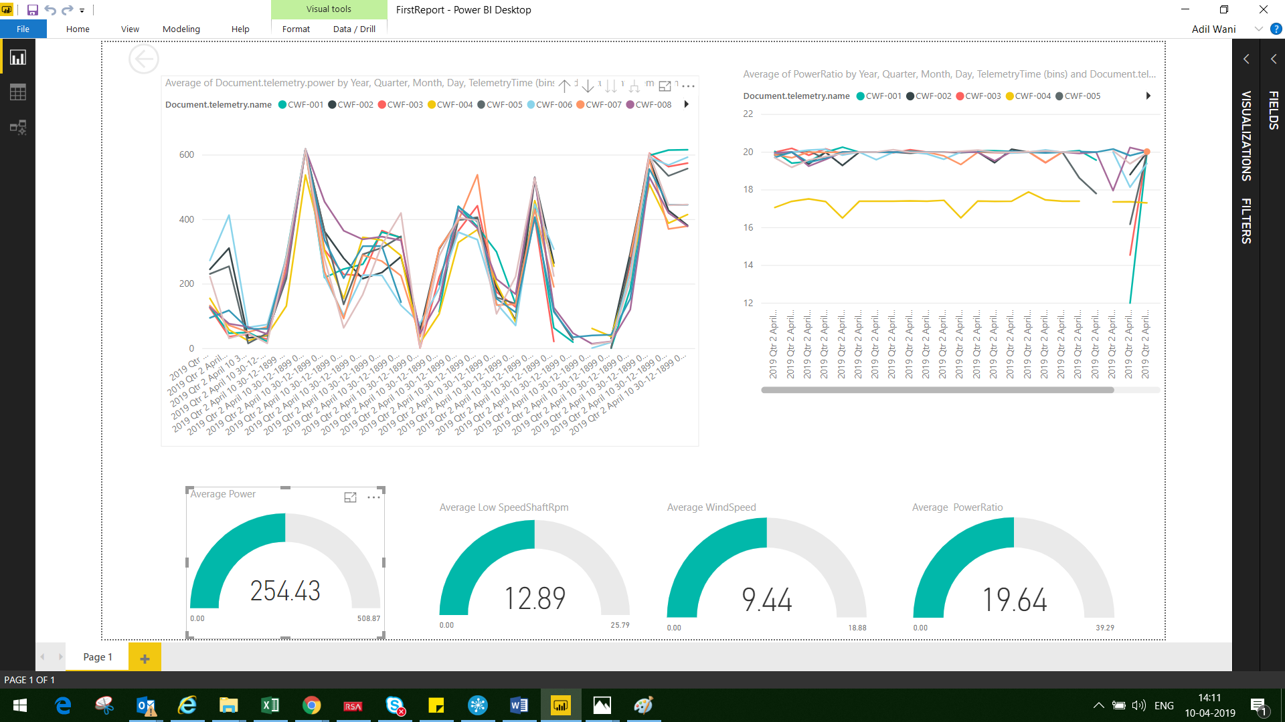1285x722 pixels.
Task: Go to previous page tab arrow
Action: point(43,657)
